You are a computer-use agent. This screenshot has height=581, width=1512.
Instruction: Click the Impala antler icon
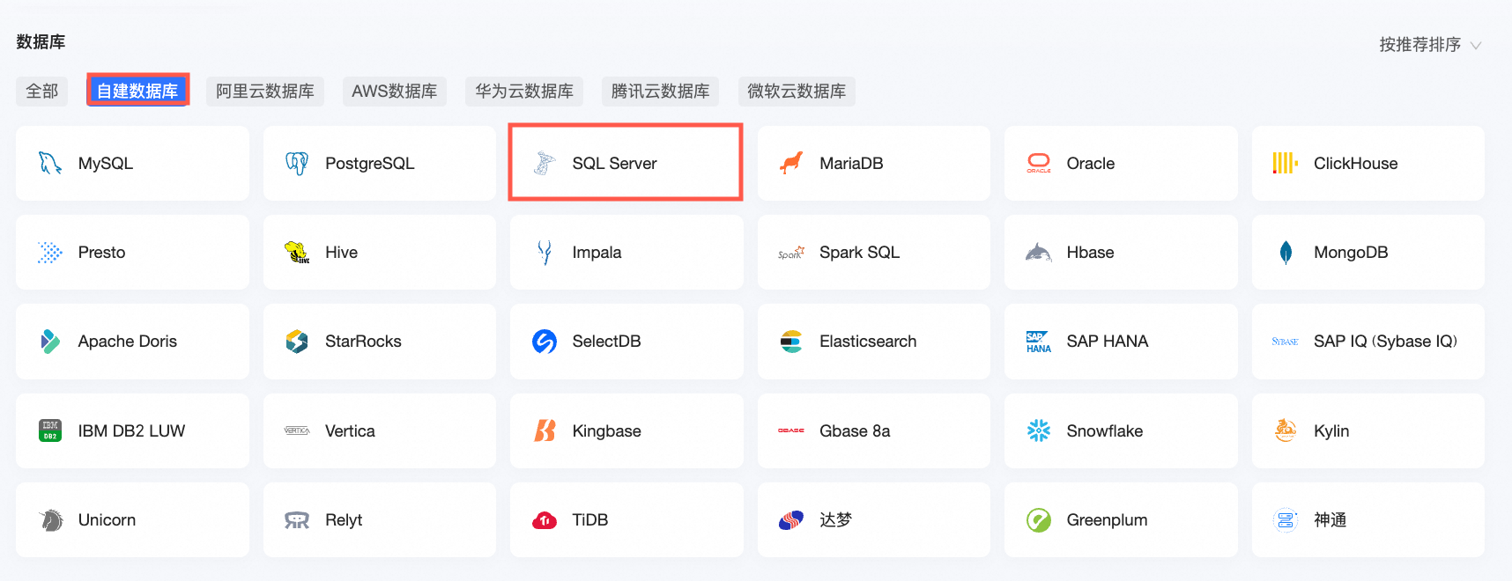tap(545, 253)
